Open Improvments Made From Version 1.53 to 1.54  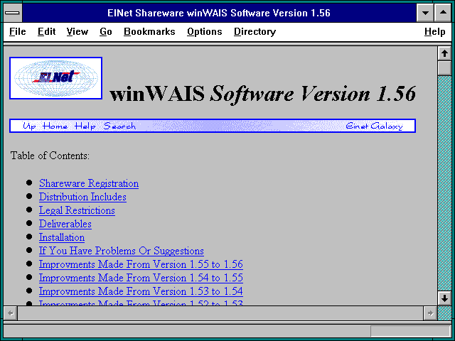[141, 291]
